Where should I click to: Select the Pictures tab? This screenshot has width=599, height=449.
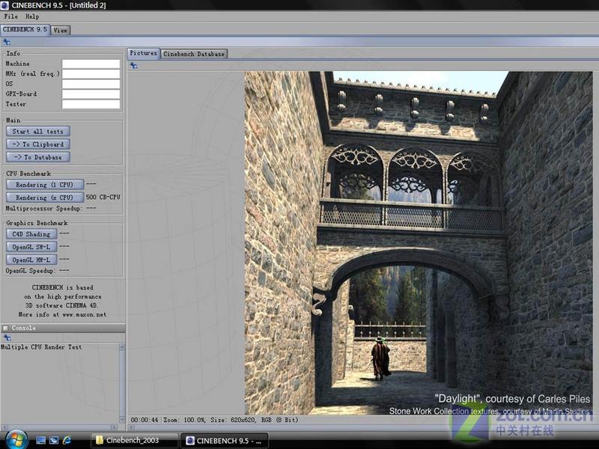143,53
